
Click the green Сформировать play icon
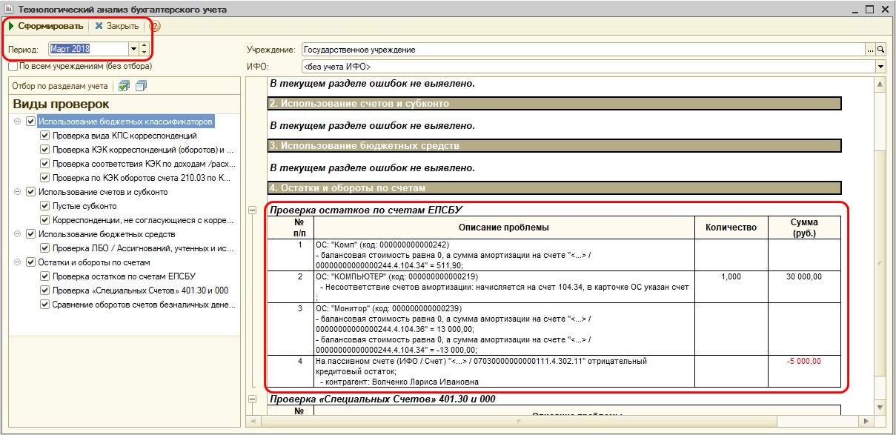[12, 26]
